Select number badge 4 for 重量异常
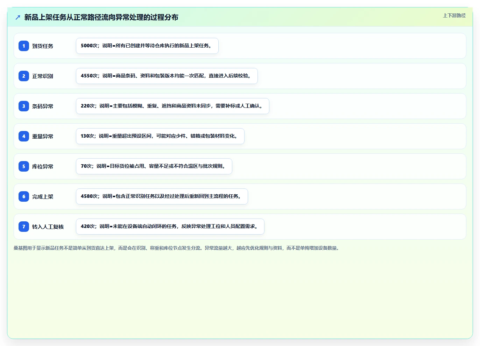The width and height of the screenshot is (480, 346). tap(24, 136)
